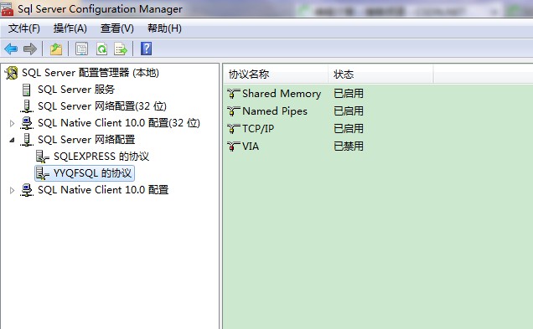This screenshot has height=329, width=533.
Task: Click the SQL Server 网络配置 node icon
Action: point(27,140)
